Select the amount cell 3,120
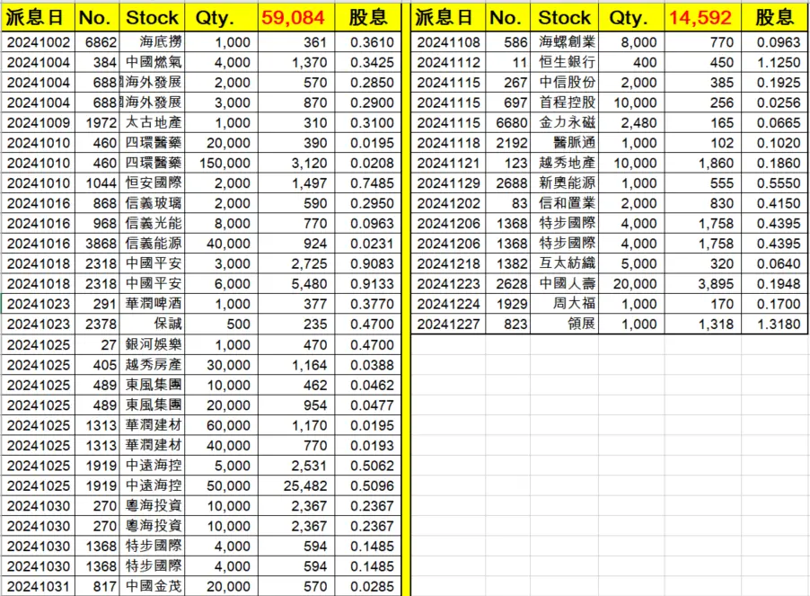Screen dimensions: 810x596 click(x=296, y=163)
